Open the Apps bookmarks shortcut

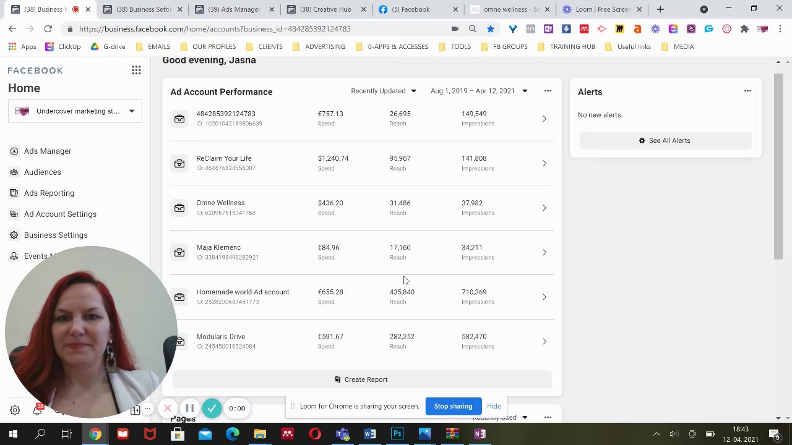point(22,46)
